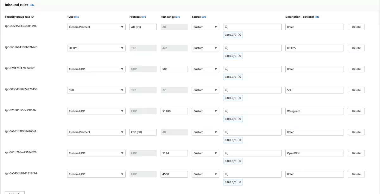Remove 0.0.0.0/0 source from the HTTPS rule
This screenshot has width=380, height=194.
tap(240, 56)
